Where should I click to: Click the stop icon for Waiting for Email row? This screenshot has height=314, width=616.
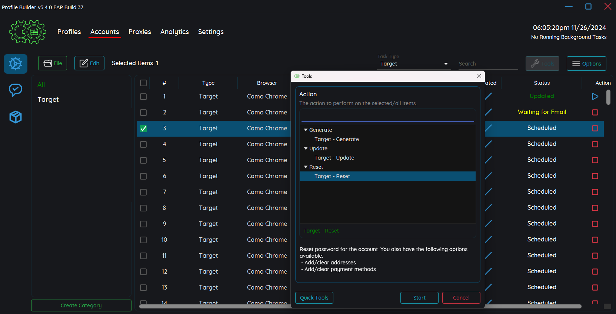pyautogui.click(x=595, y=112)
